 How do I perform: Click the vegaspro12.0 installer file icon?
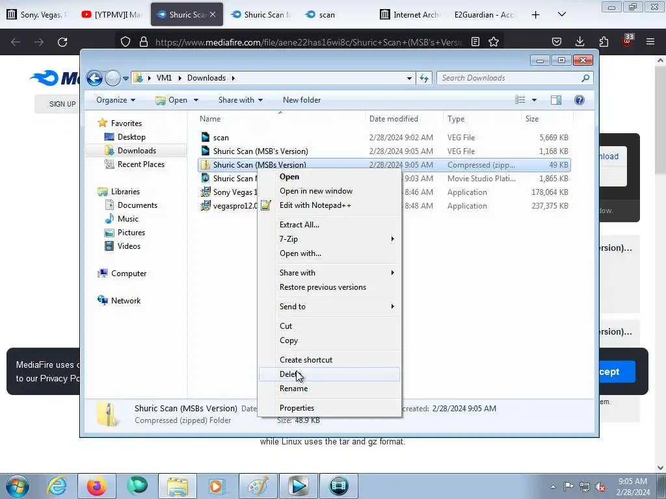[x=206, y=206]
